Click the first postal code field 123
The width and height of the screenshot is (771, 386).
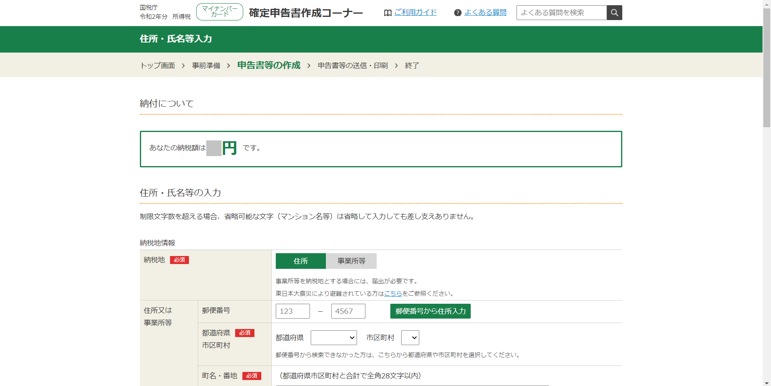click(293, 311)
